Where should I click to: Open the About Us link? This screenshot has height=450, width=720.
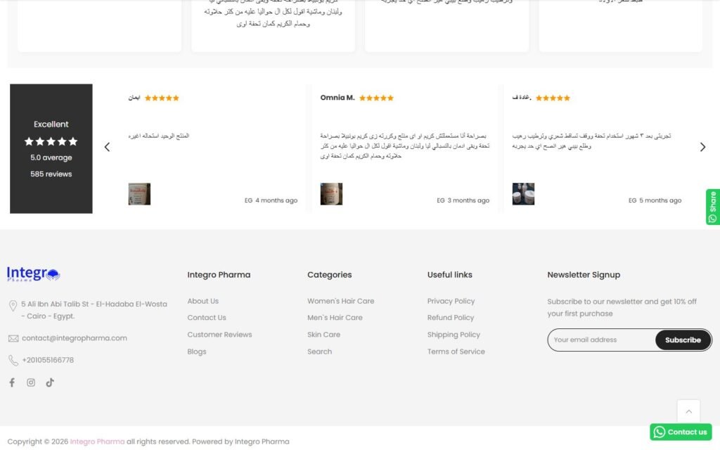point(203,301)
